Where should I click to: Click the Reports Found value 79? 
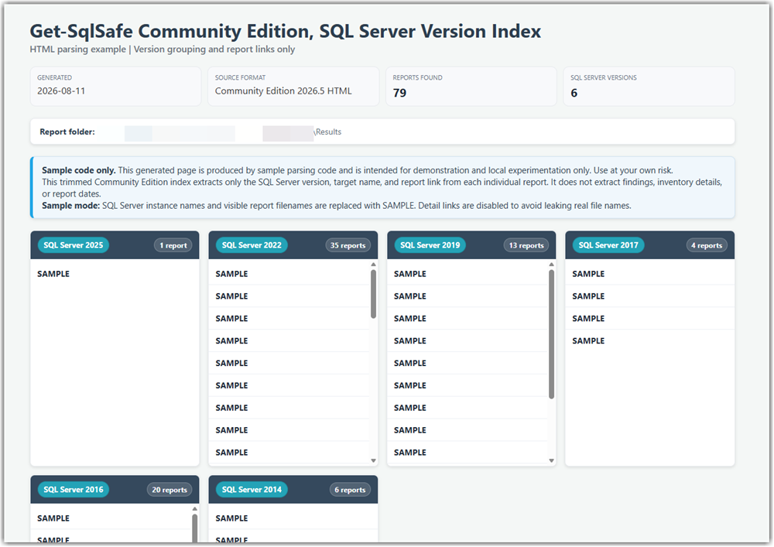pos(400,93)
